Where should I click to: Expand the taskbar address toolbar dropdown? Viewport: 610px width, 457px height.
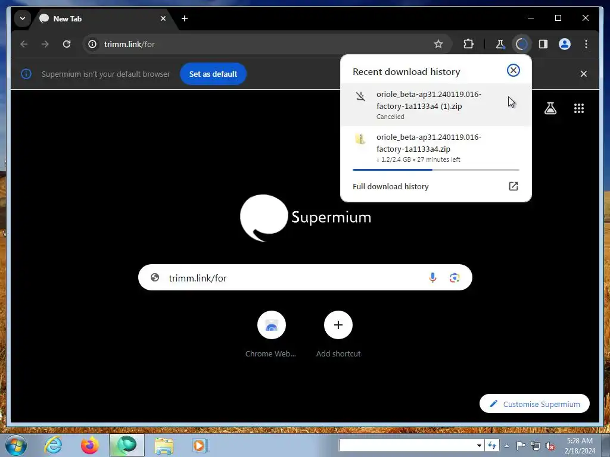(x=480, y=446)
